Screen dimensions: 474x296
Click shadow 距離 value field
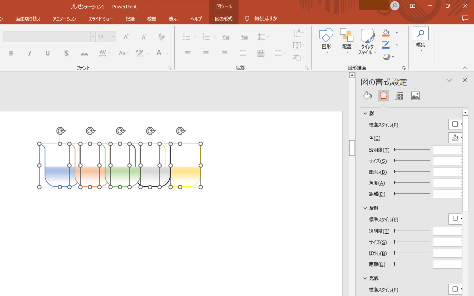448,194
